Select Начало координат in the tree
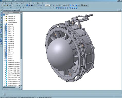Viewport: 122px width, 98px height. pyautogui.click(x=12, y=22)
